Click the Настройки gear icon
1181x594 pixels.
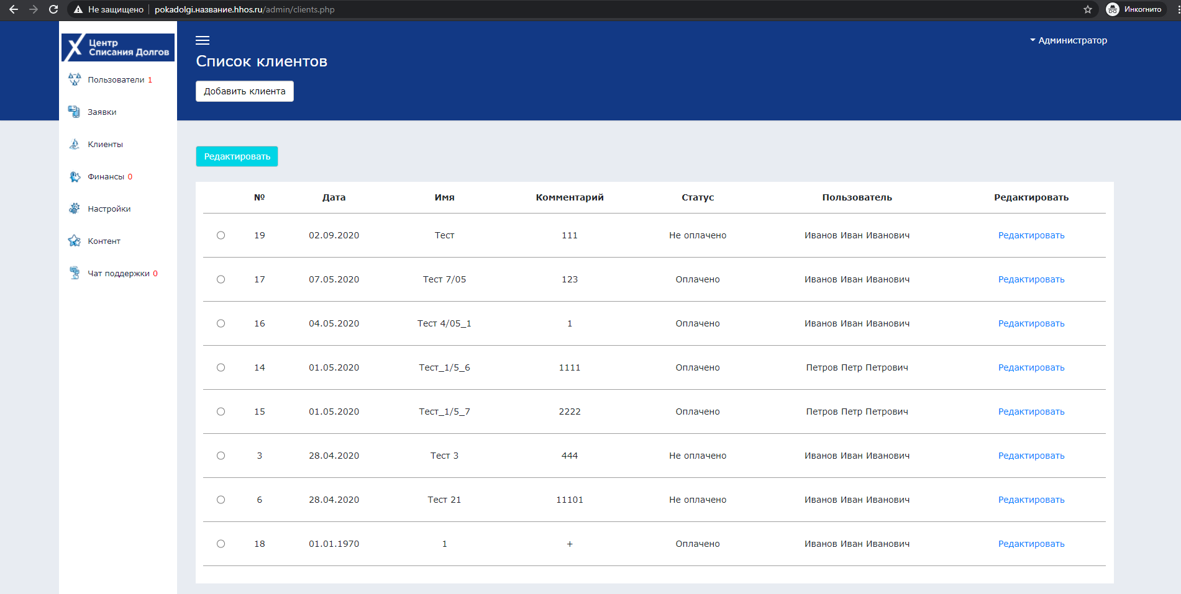pyautogui.click(x=75, y=209)
